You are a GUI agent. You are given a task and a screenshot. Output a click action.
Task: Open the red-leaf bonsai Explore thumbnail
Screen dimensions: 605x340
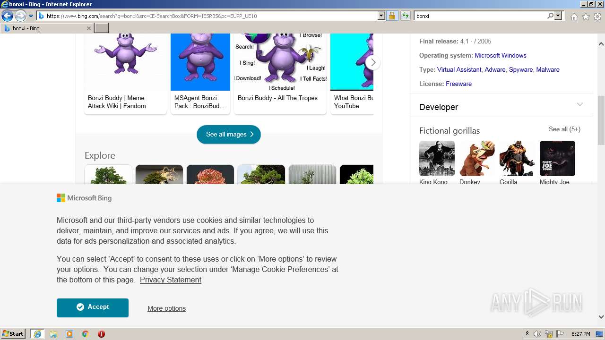(x=210, y=174)
